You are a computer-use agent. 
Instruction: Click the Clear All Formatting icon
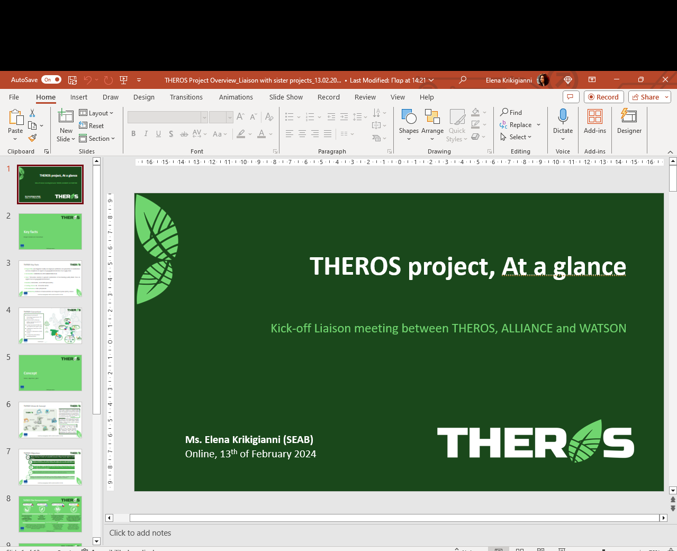coord(269,117)
